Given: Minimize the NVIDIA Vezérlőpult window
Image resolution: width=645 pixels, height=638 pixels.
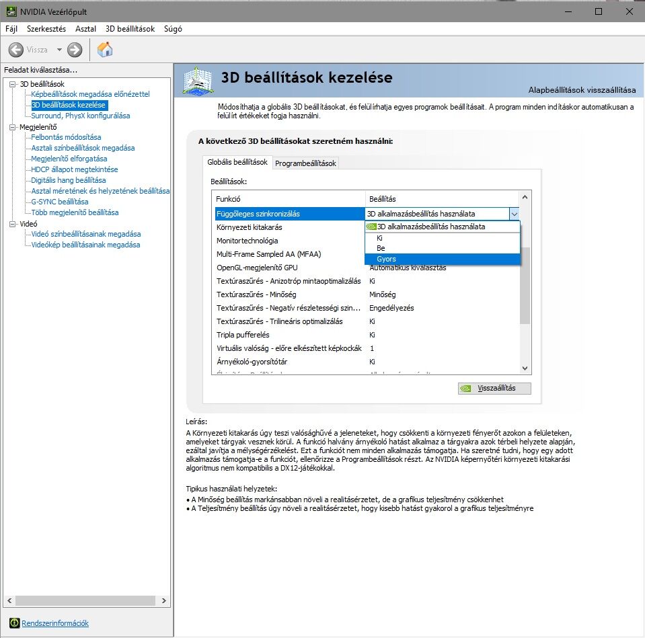Looking at the screenshot, I should [568, 11].
